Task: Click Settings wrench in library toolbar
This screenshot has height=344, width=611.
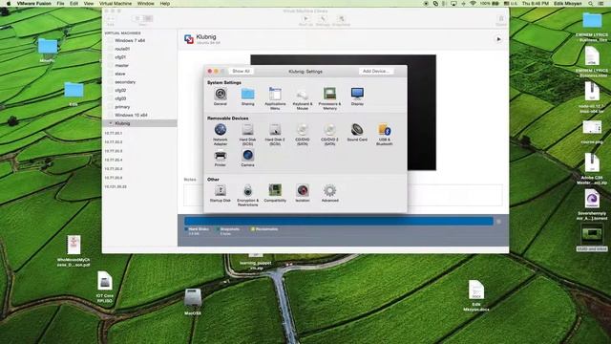Action: [323, 21]
